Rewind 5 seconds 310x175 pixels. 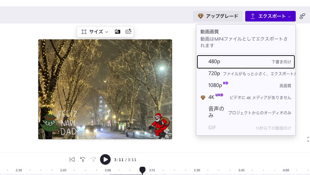(83, 159)
